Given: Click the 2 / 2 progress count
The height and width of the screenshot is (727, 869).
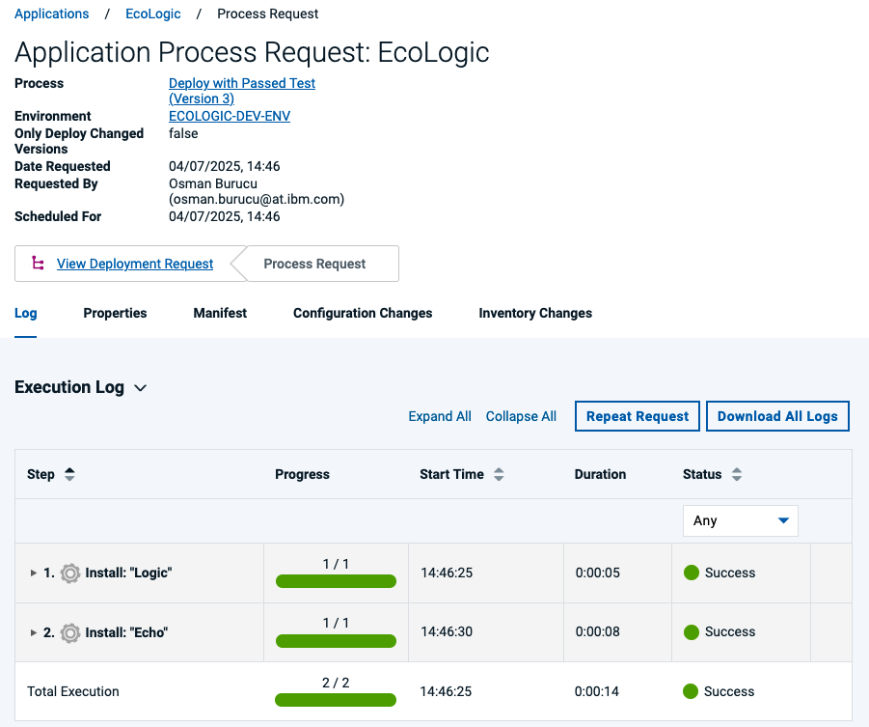Looking at the screenshot, I should [336, 683].
